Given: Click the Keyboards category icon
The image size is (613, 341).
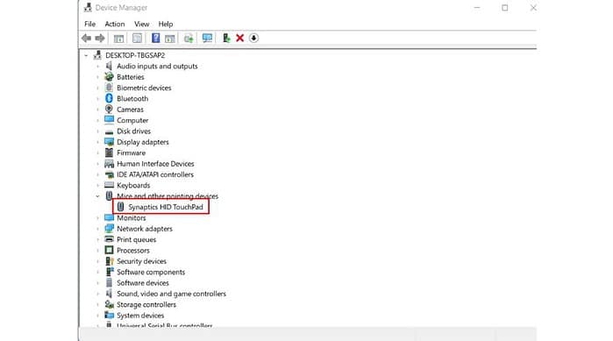Looking at the screenshot, I should click(x=109, y=185).
